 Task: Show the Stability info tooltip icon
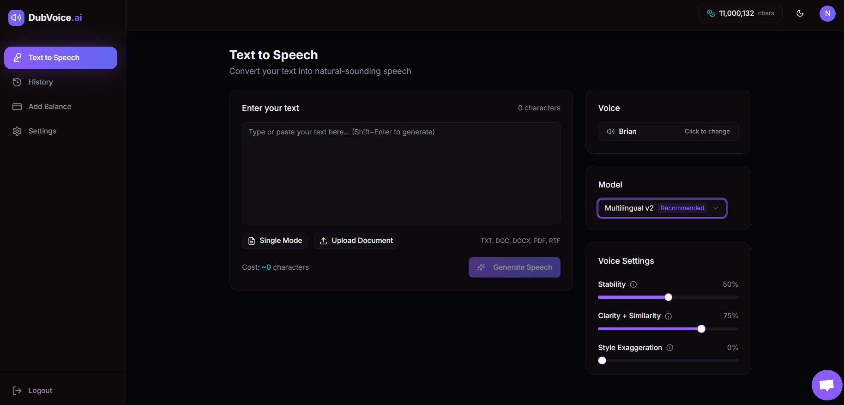coord(633,284)
